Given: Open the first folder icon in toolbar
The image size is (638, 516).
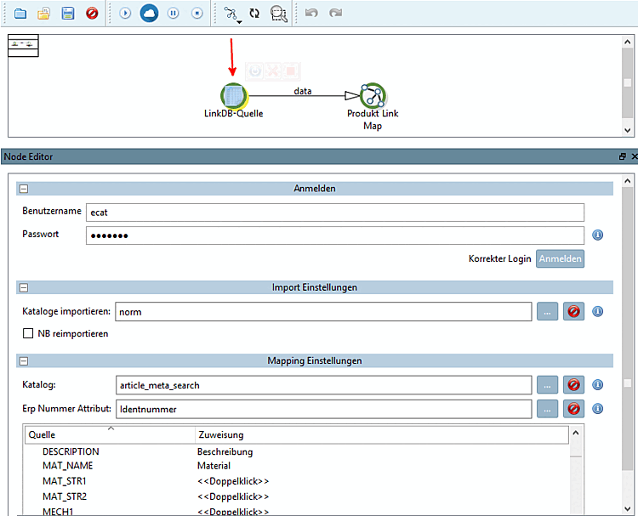Looking at the screenshot, I should click(x=20, y=14).
